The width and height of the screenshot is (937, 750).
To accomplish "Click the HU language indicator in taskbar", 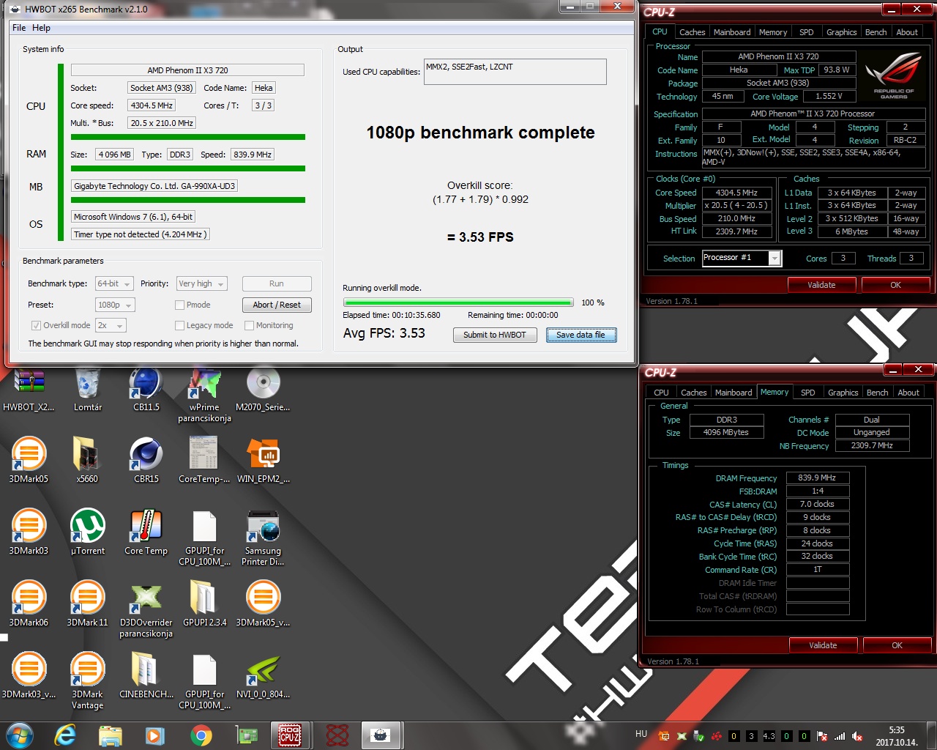I will tap(641, 734).
